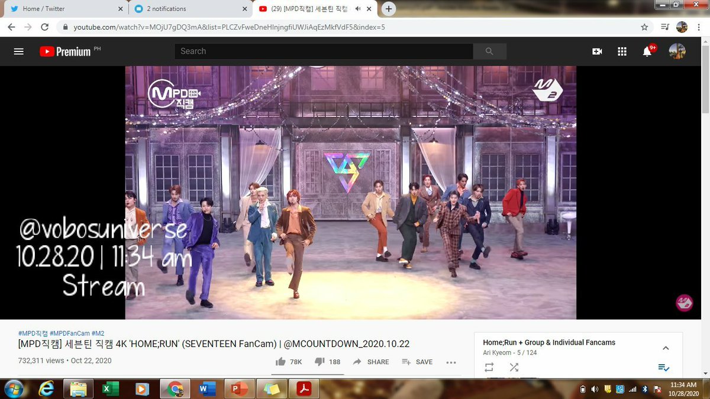Go forward to next page
Screen dimensions: 710x399
(x=28, y=27)
